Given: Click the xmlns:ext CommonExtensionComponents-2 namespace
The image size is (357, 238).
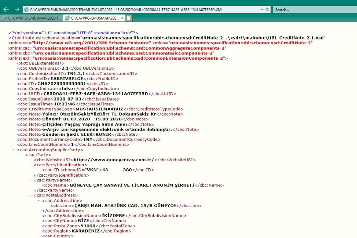Looking at the screenshot, I should (130, 58).
